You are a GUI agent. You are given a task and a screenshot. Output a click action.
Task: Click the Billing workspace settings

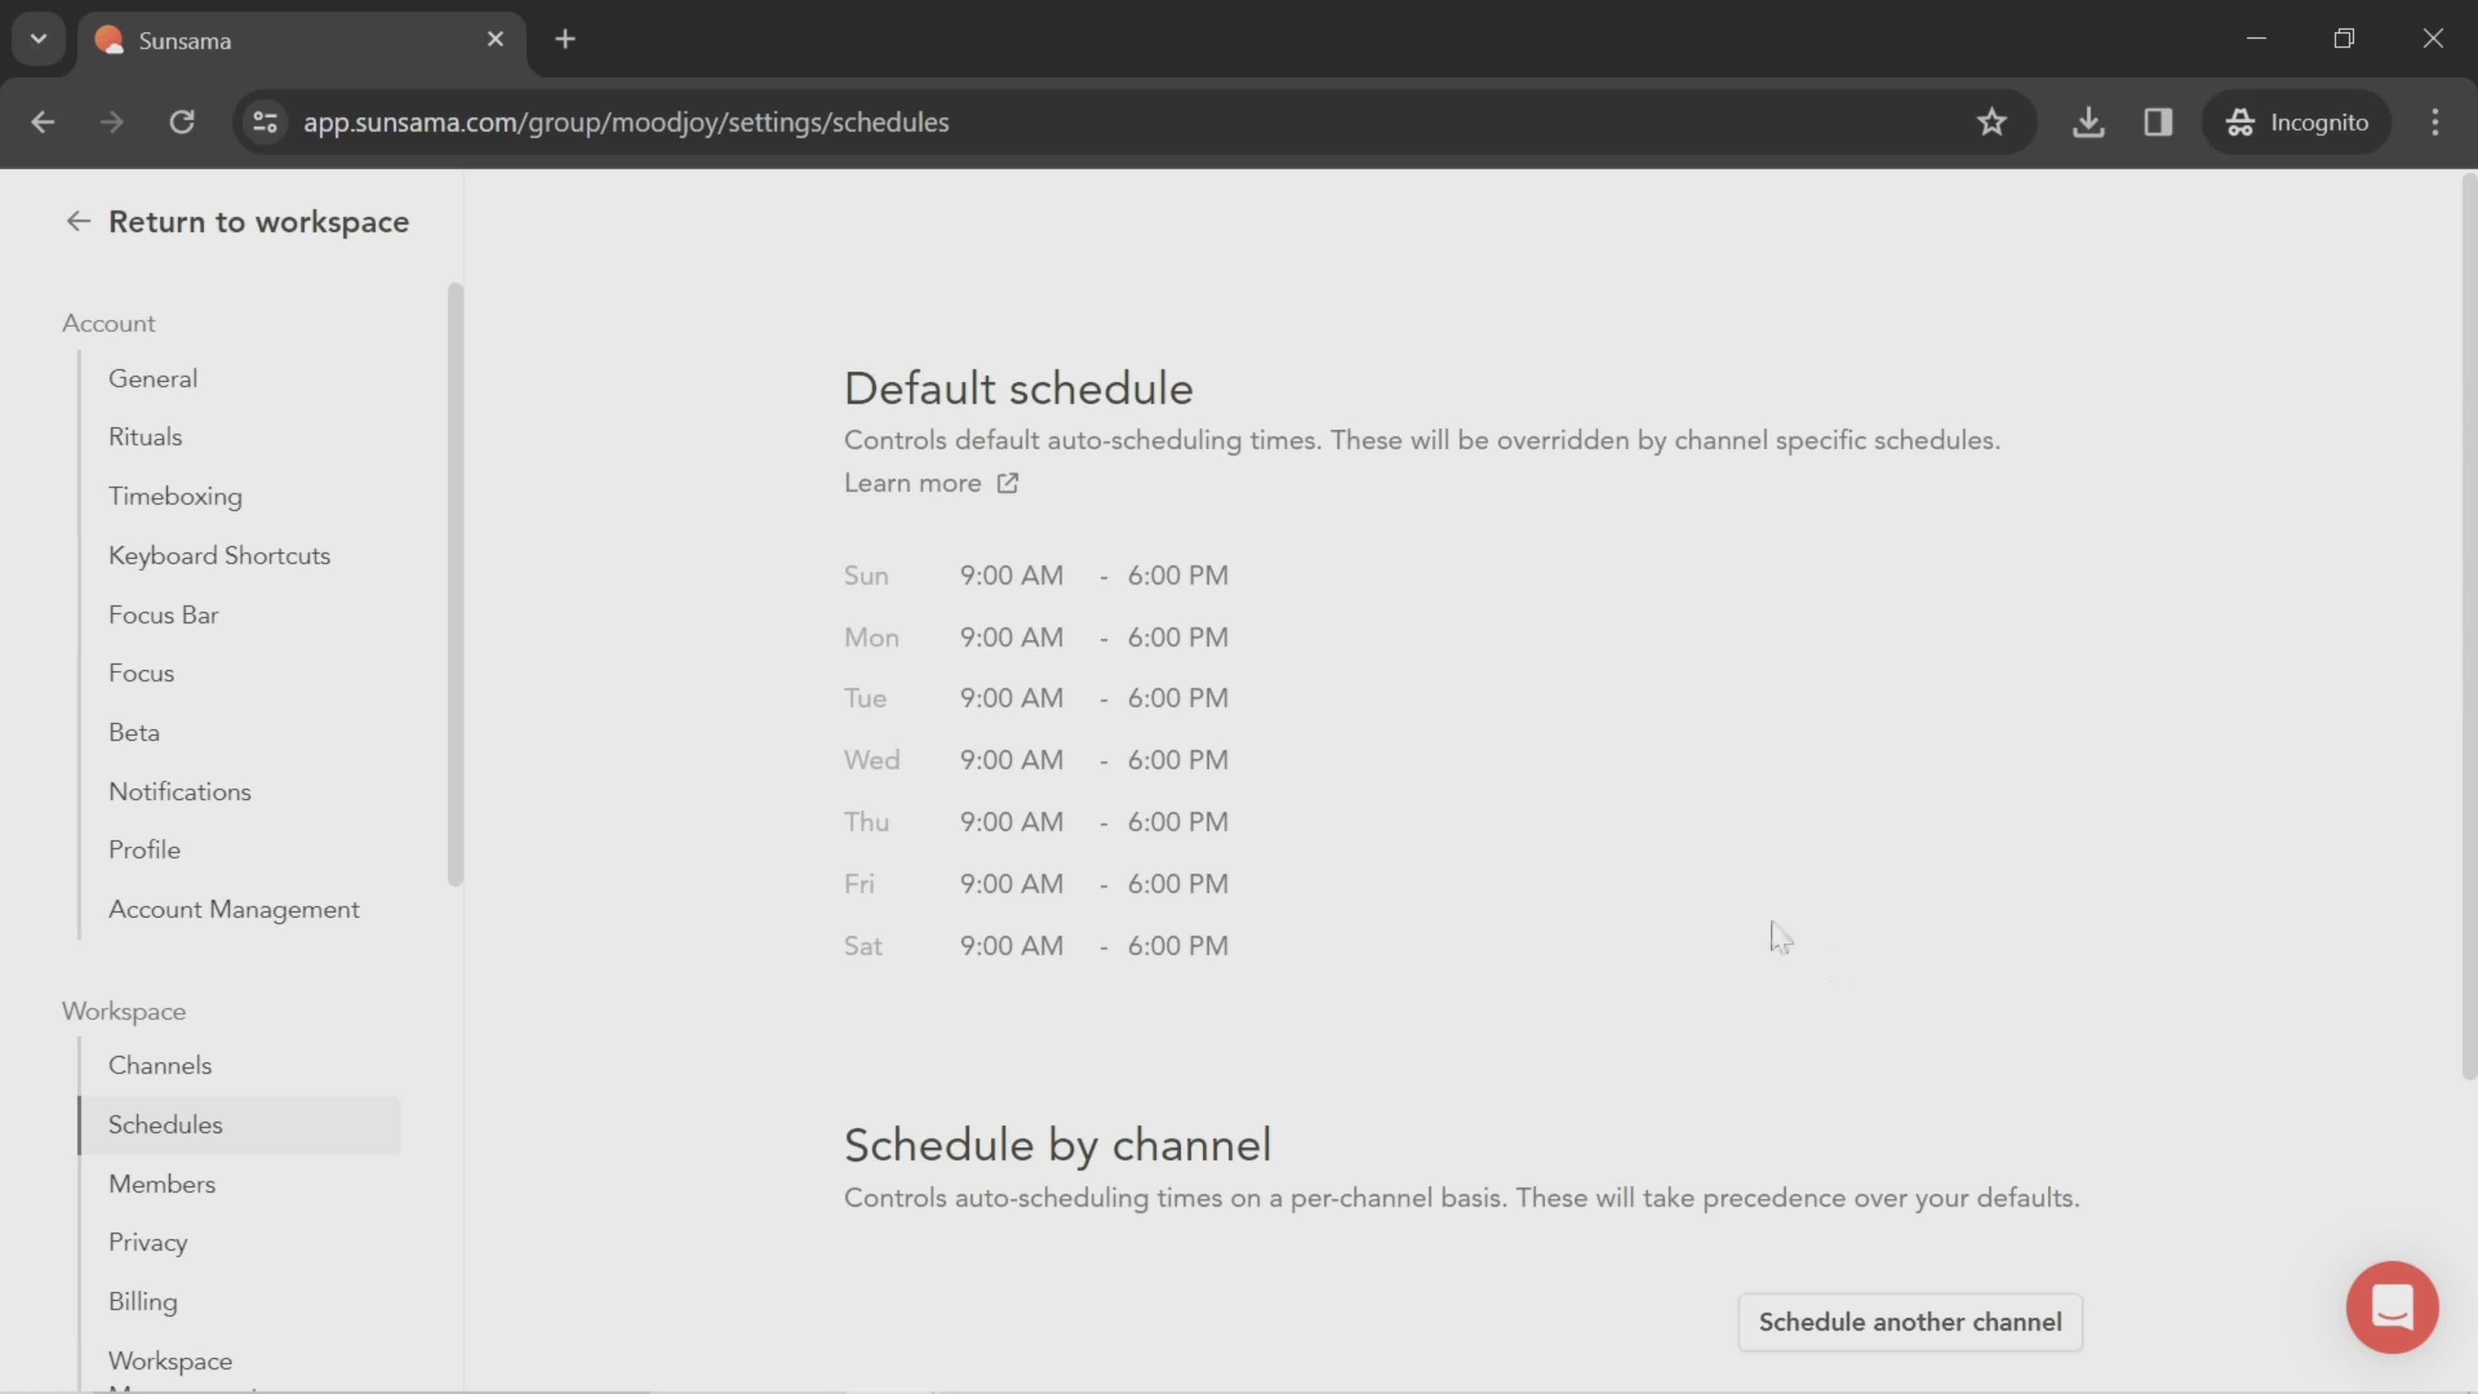143,1300
